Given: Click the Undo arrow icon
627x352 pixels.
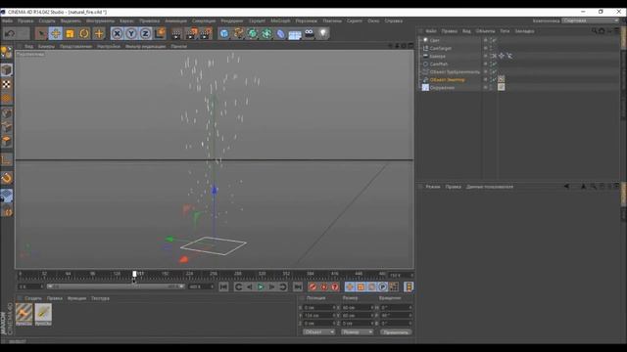Looking at the screenshot, I should pos(9,33).
